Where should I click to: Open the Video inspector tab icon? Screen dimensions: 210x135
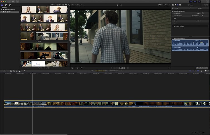pyautogui.click(x=173, y=5)
